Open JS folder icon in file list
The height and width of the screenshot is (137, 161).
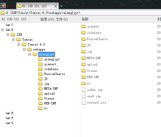pyautogui.click(x=84, y=45)
